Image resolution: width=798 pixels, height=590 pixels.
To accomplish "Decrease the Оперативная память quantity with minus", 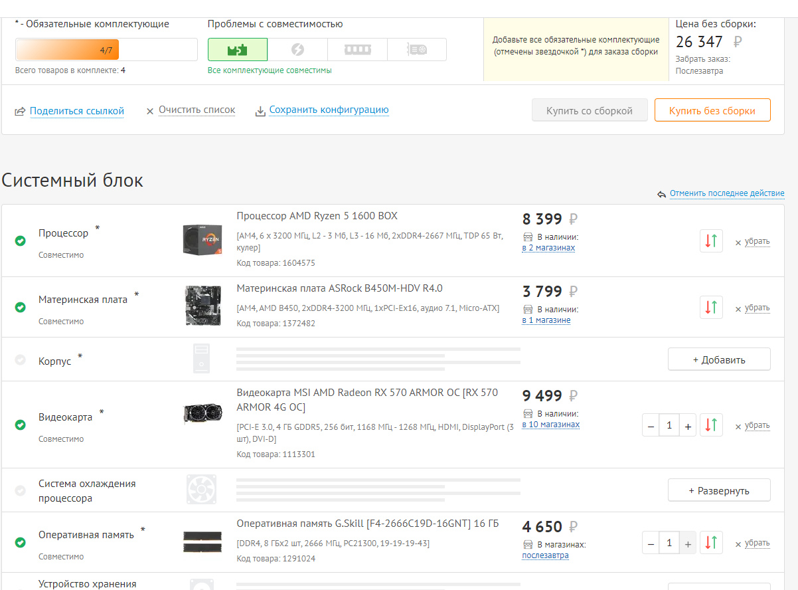I will [x=651, y=543].
